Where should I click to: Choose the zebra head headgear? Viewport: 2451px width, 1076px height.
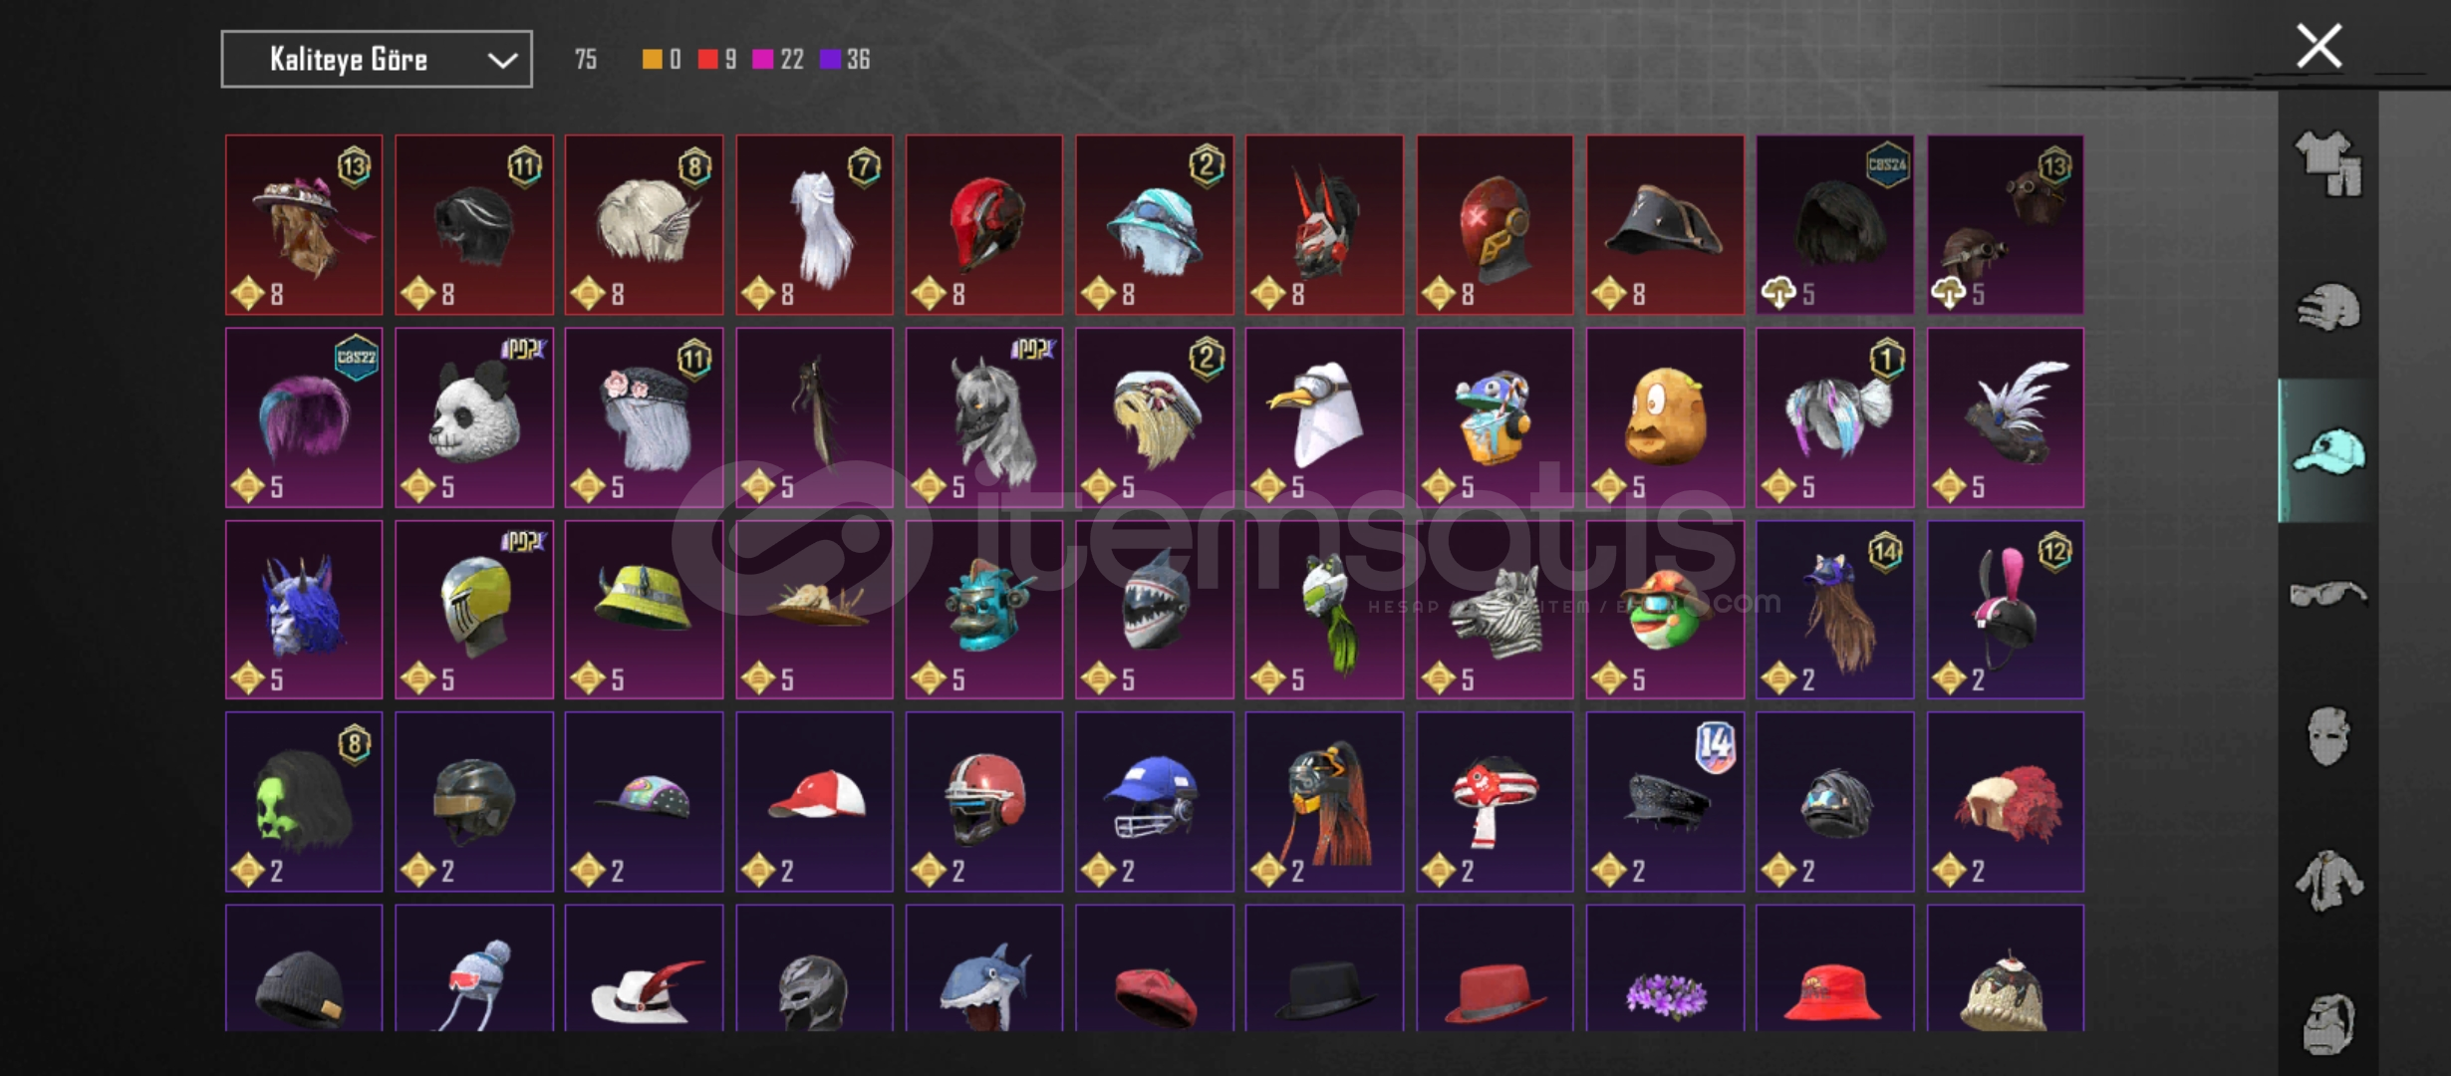tap(1495, 610)
